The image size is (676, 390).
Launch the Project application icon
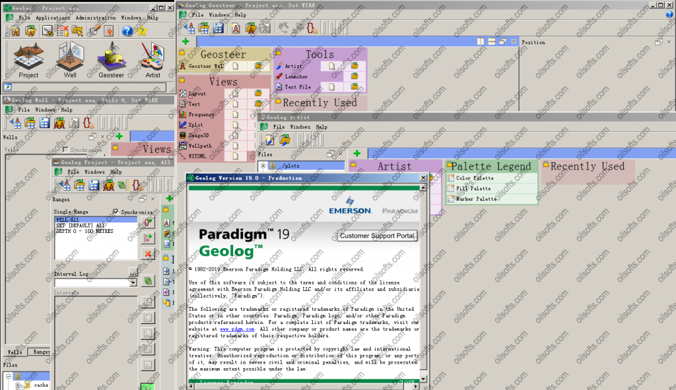tap(28, 60)
